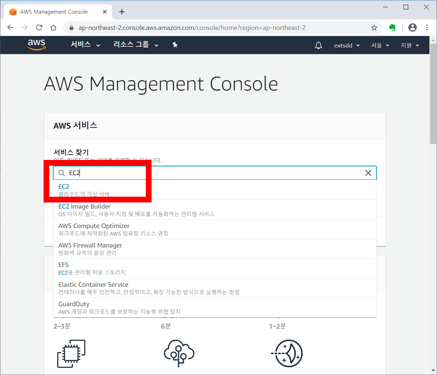Bookmark this page with star icon
437x375 pixels.
[374, 28]
